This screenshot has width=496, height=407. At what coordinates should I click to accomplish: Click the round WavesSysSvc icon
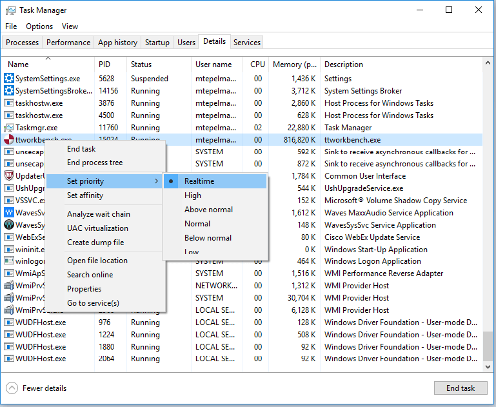click(9, 225)
